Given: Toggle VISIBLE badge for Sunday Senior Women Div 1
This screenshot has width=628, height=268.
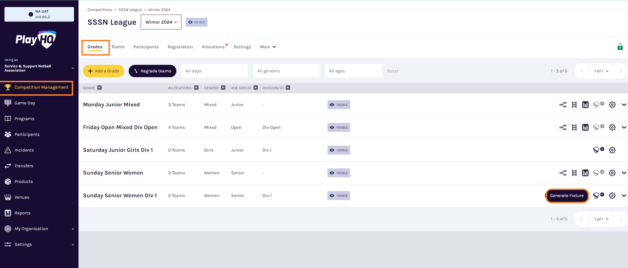Looking at the screenshot, I should pyautogui.click(x=339, y=196).
